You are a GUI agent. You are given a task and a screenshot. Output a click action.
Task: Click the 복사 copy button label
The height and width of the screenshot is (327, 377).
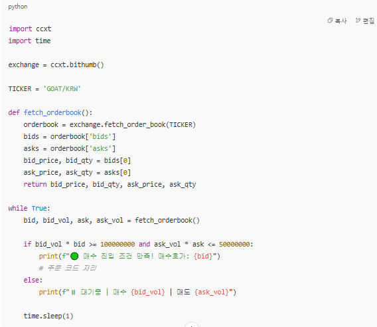click(x=341, y=21)
